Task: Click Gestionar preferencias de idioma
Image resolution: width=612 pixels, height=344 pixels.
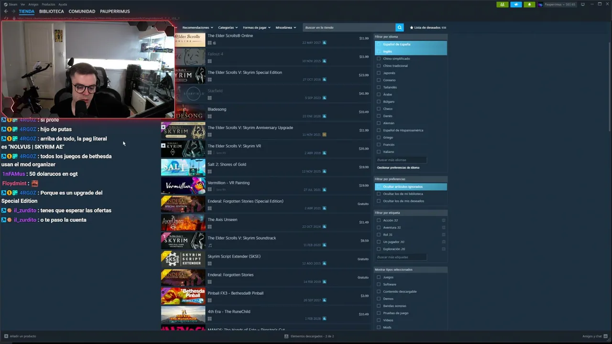Action: 398,167
